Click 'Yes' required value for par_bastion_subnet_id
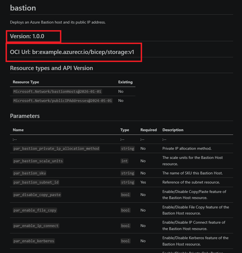Image resolution: width=242 pixels, height=253 pixels. coord(143,182)
